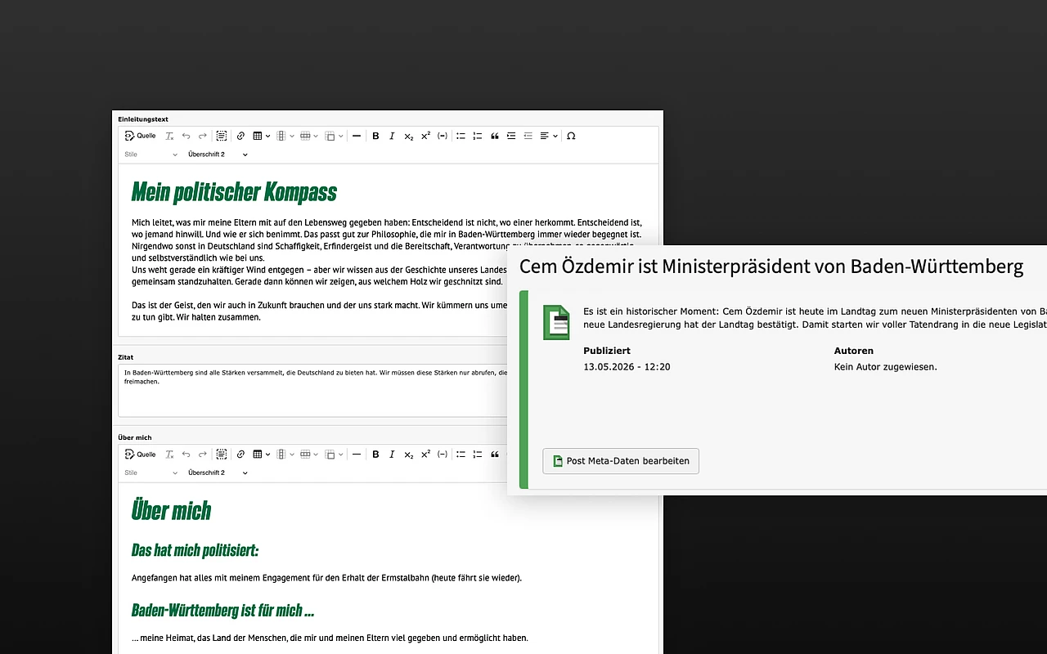Toggle bulleted list in Einleitungstext toolbar
Screen dimensions: 1047x654
pos(461,136)
